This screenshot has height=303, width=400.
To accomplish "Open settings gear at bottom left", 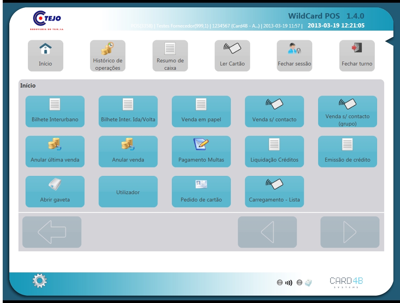I will pos(39,281).
